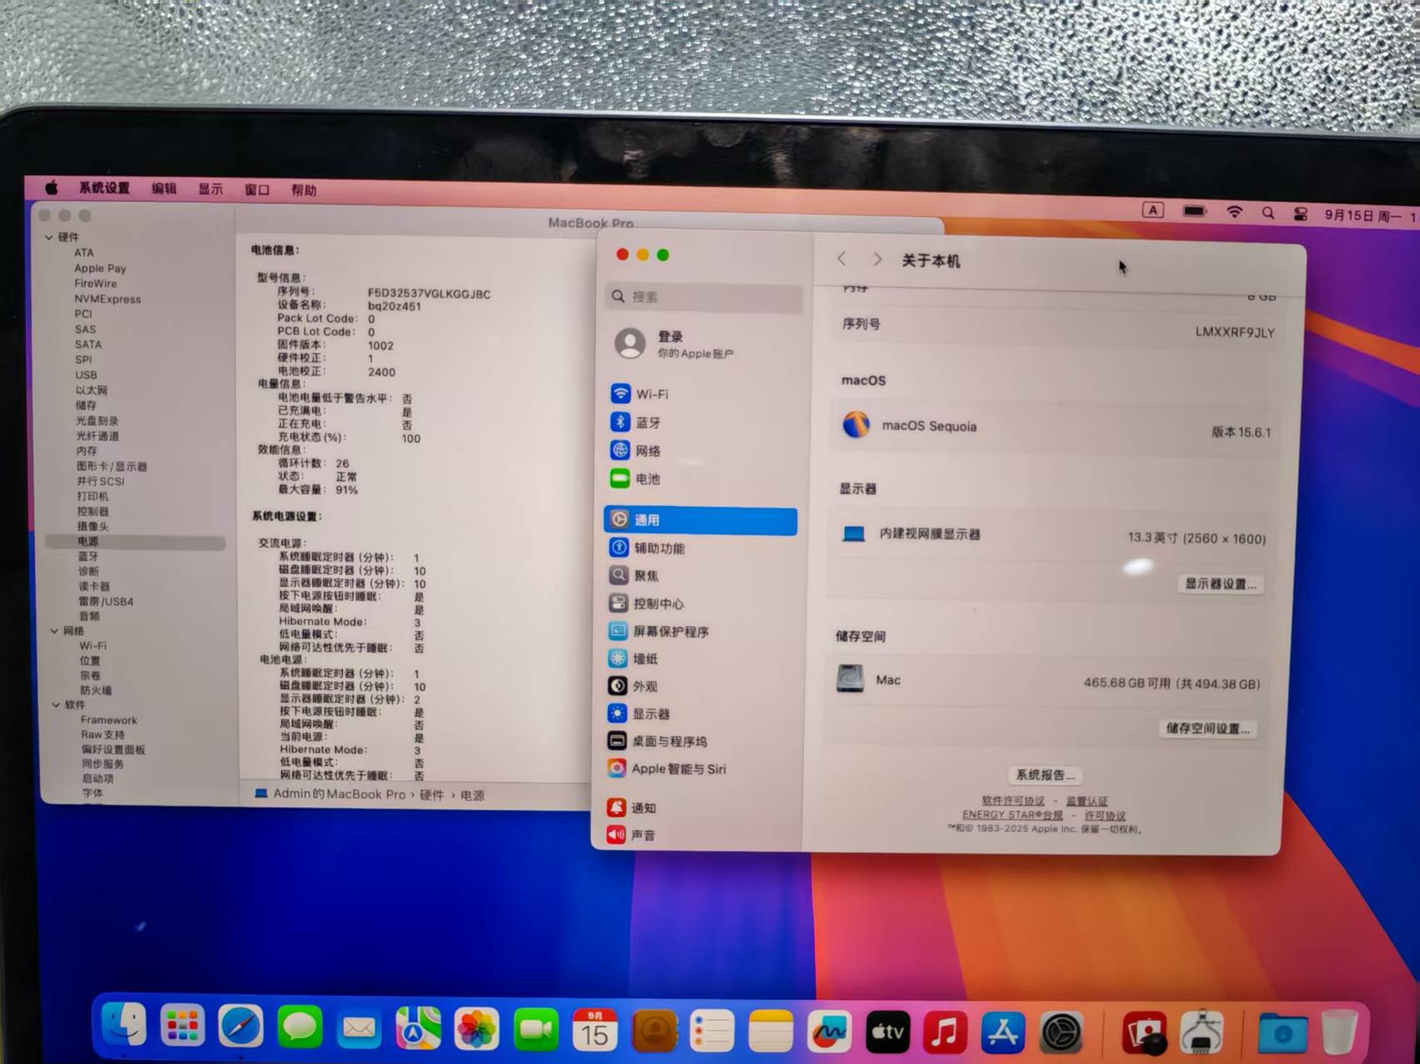Open the Control Center (控制中心) settings

pos(658,603)
